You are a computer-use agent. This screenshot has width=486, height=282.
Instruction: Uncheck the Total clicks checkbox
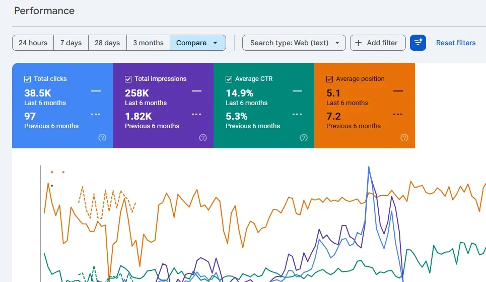click(28, 79)
